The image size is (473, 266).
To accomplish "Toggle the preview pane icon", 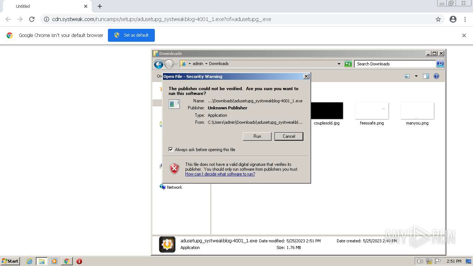I will point(426,76).
